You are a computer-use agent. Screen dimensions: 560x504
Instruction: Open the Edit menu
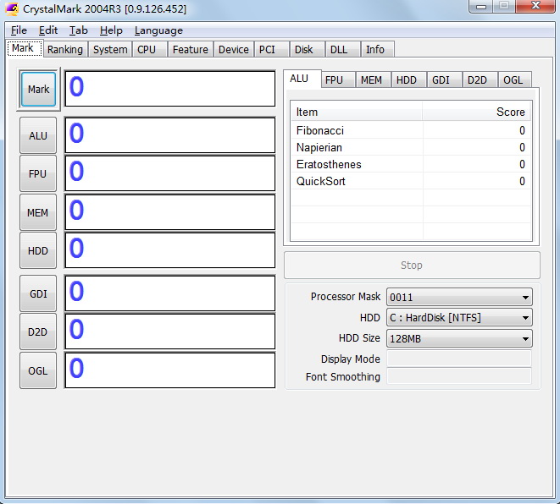(48, 30)
